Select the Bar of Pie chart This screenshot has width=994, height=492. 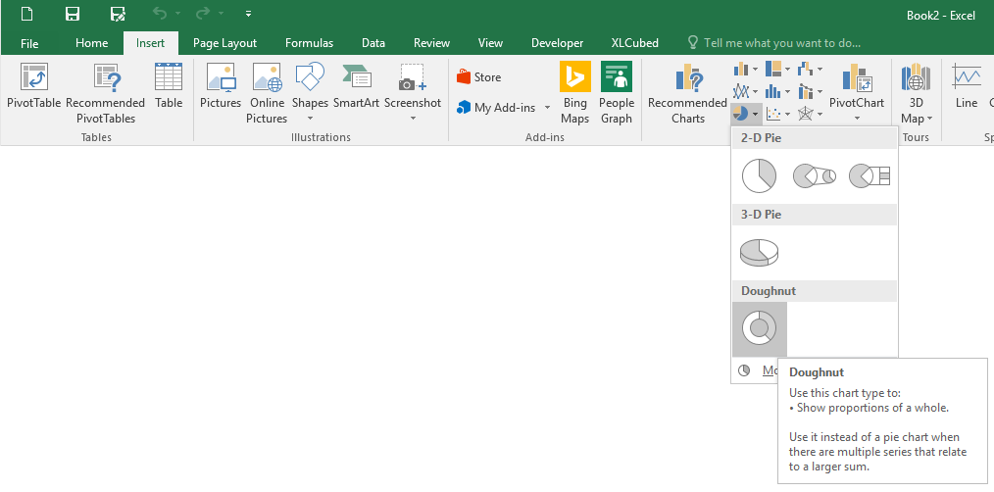point(870,175)
